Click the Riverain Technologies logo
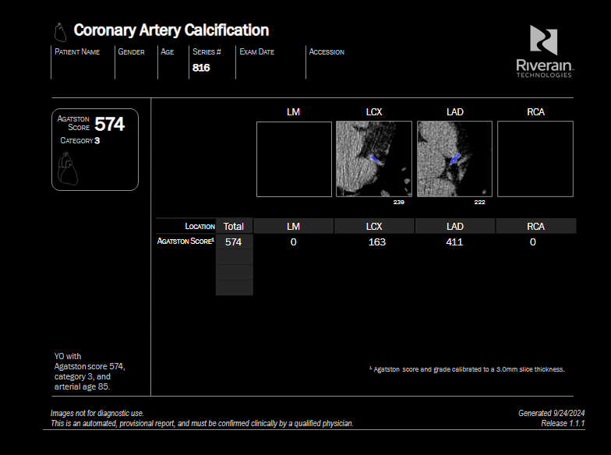611x455 pixels. click(545, 51)
